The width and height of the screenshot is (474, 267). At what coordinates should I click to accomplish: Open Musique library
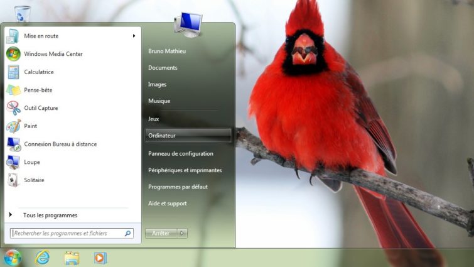(159, 101)
